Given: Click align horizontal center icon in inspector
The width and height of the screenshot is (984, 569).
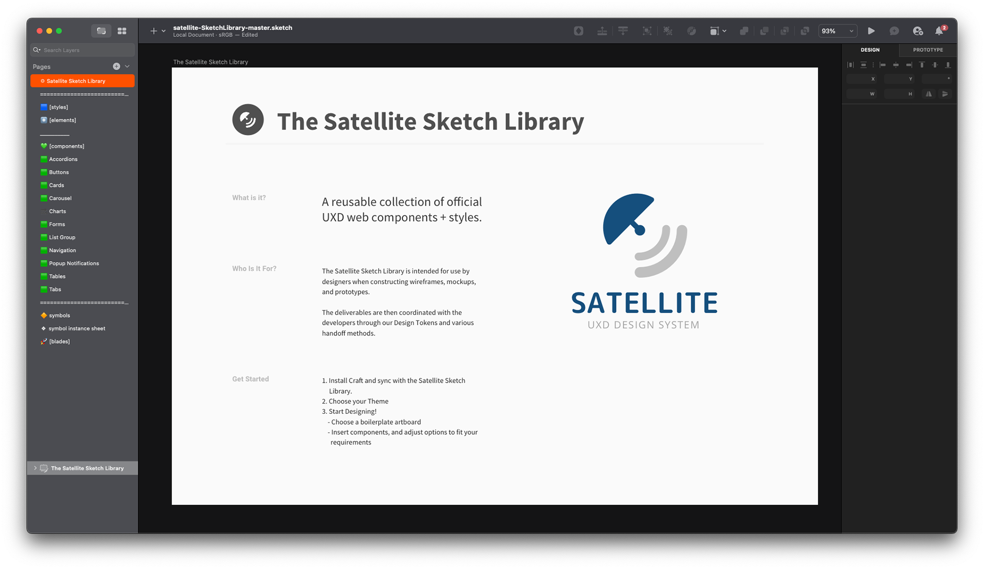Looking at the screenshot, I should (x=896, y=65).
